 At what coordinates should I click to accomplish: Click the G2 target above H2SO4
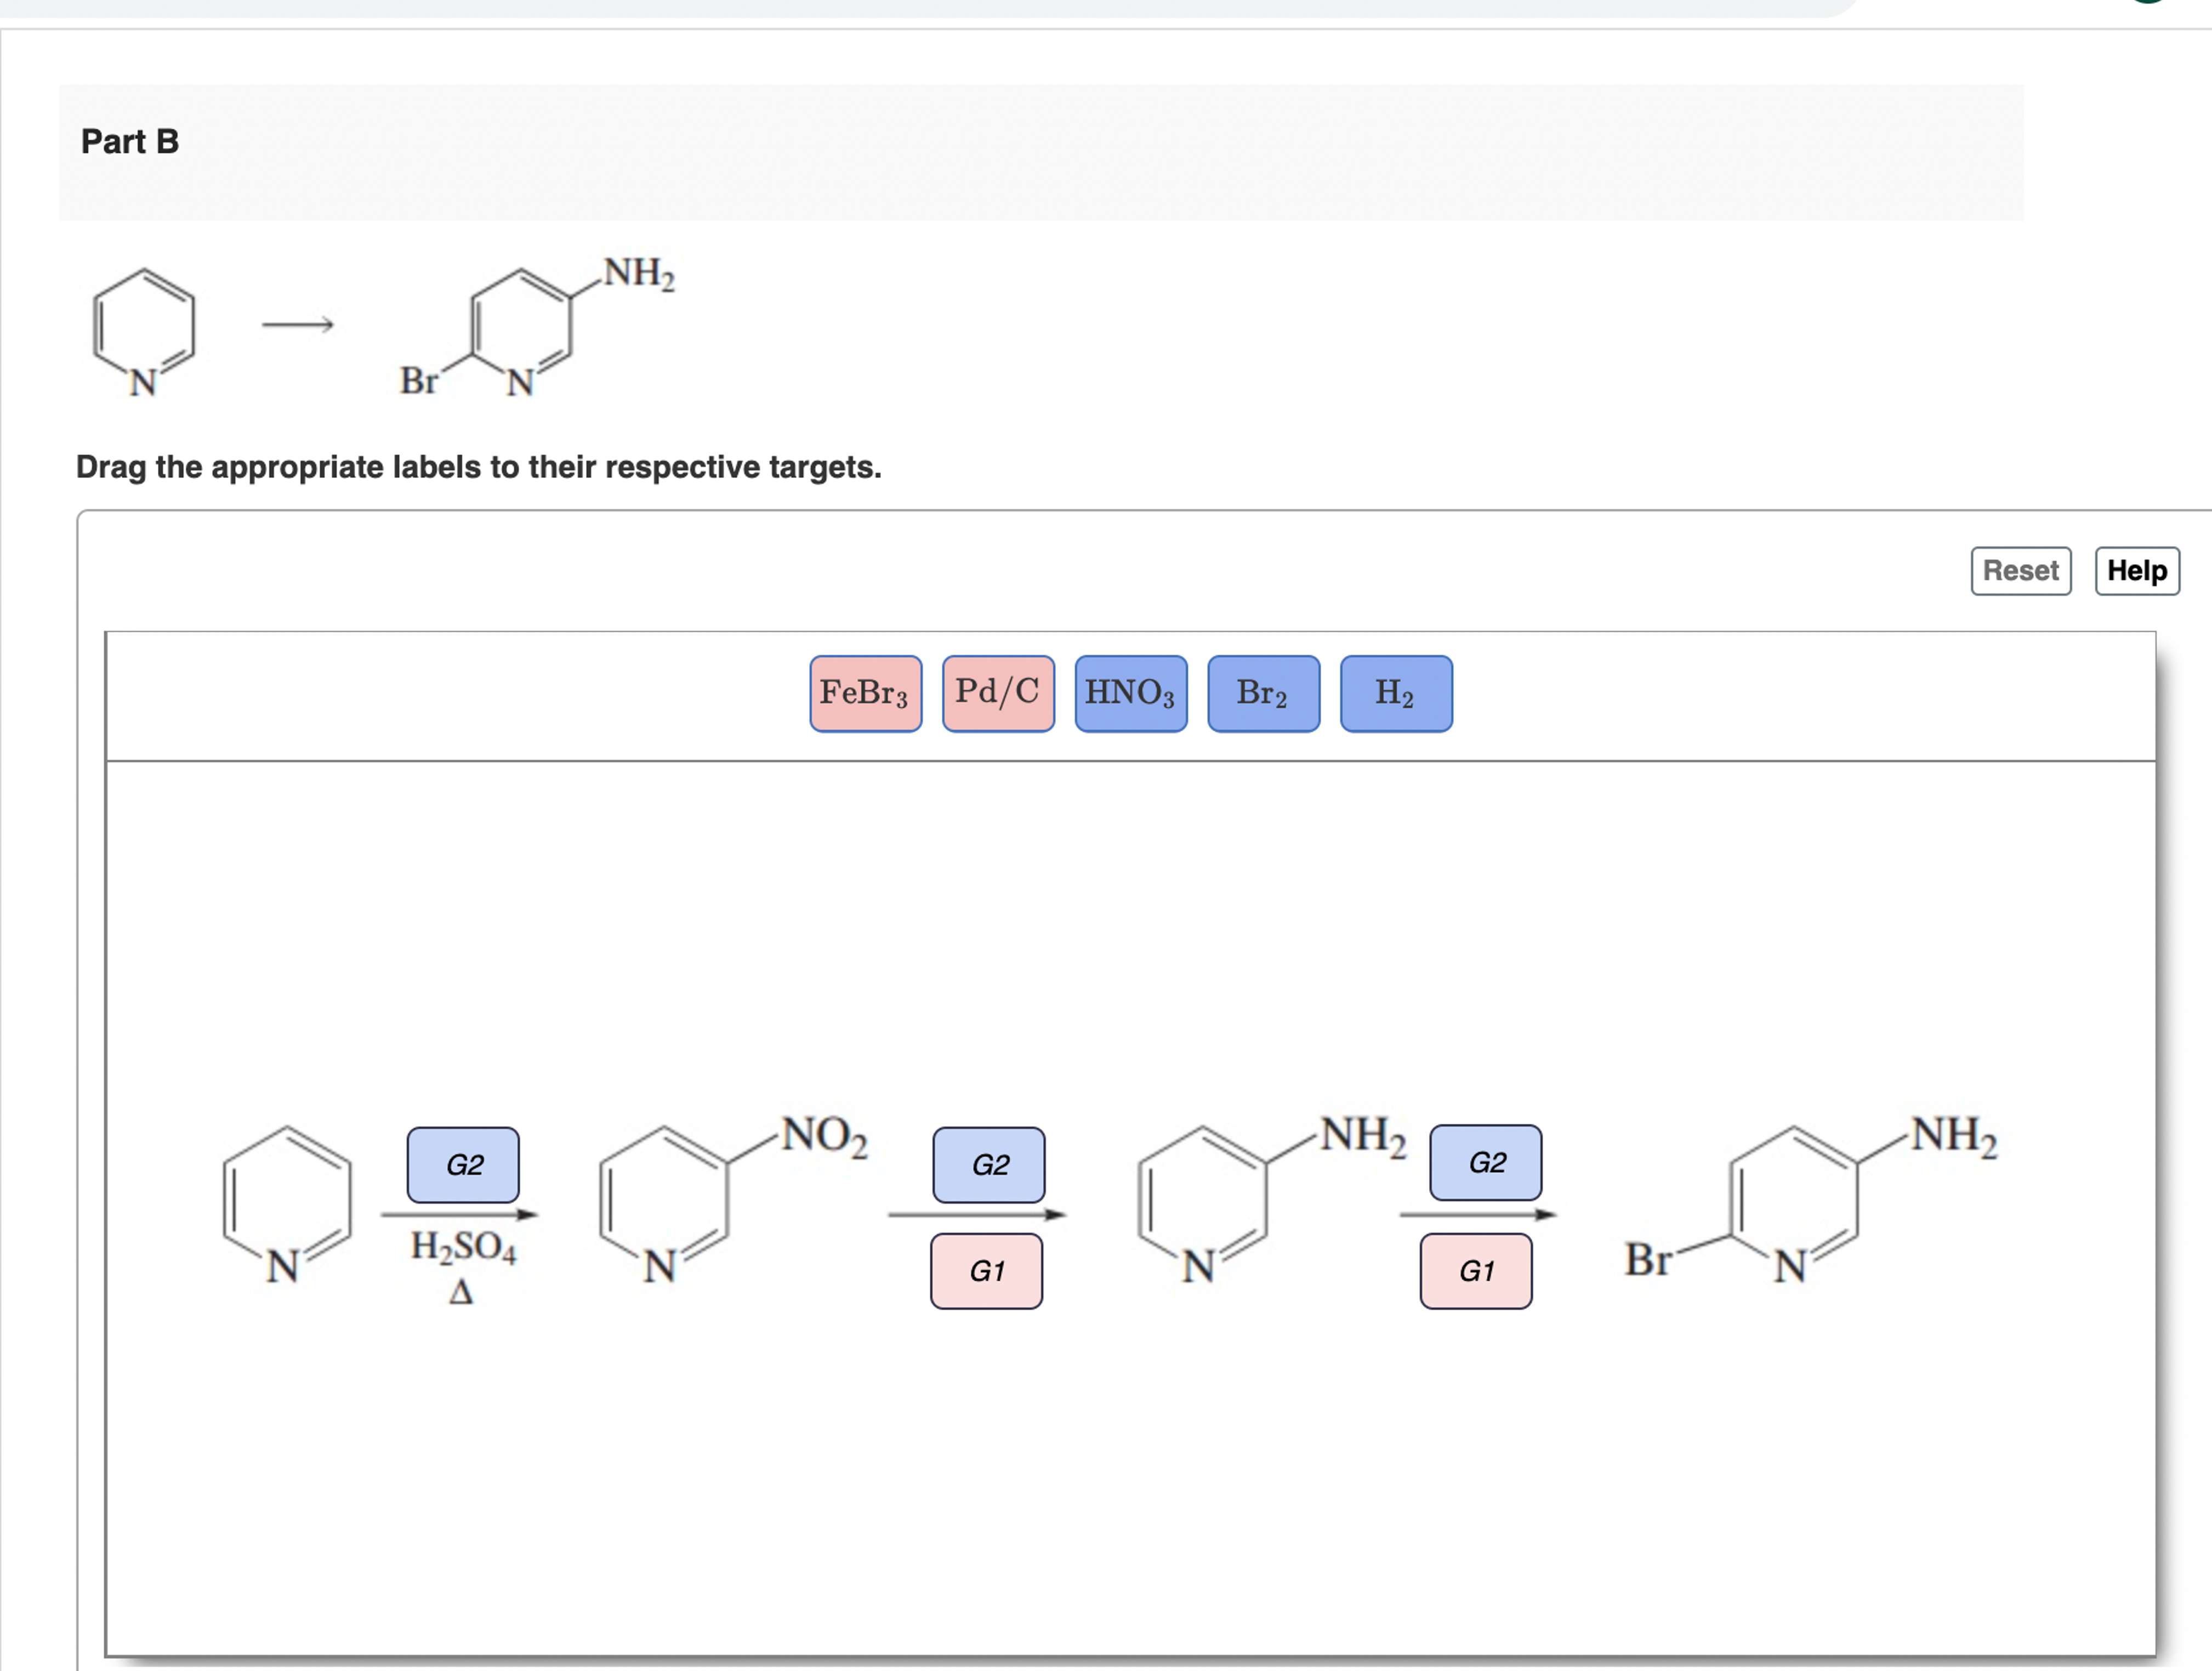463,1165
